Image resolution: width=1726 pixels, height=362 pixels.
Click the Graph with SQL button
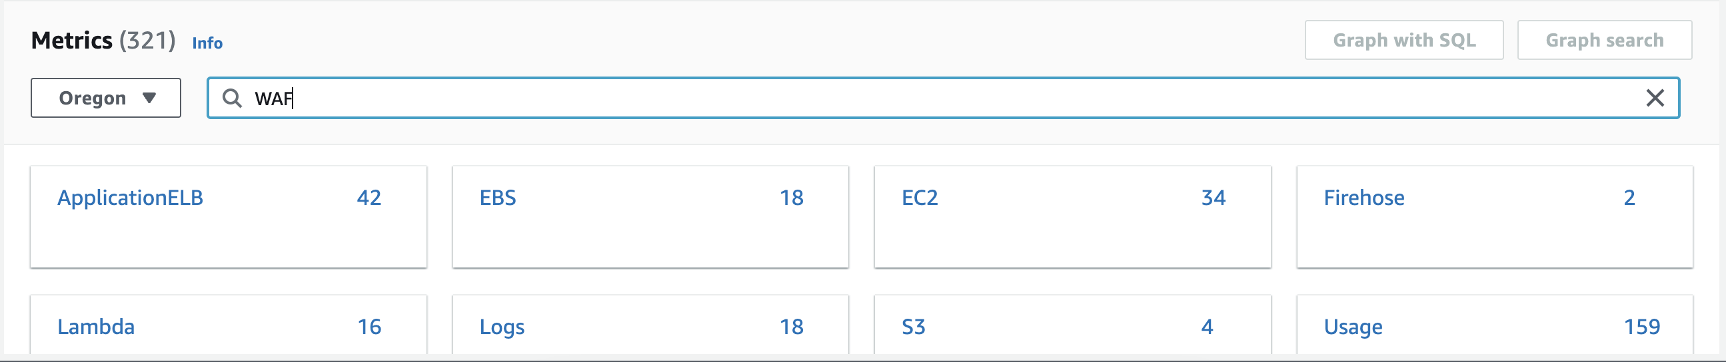1403,40
